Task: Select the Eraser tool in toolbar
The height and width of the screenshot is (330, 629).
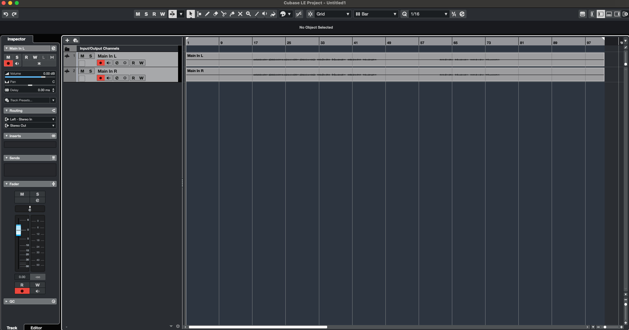Action: click(x=216, y=14)
